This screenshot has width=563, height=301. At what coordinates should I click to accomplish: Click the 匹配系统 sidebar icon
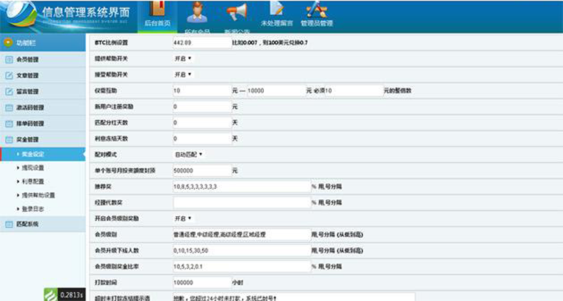(x=9, y=224)
